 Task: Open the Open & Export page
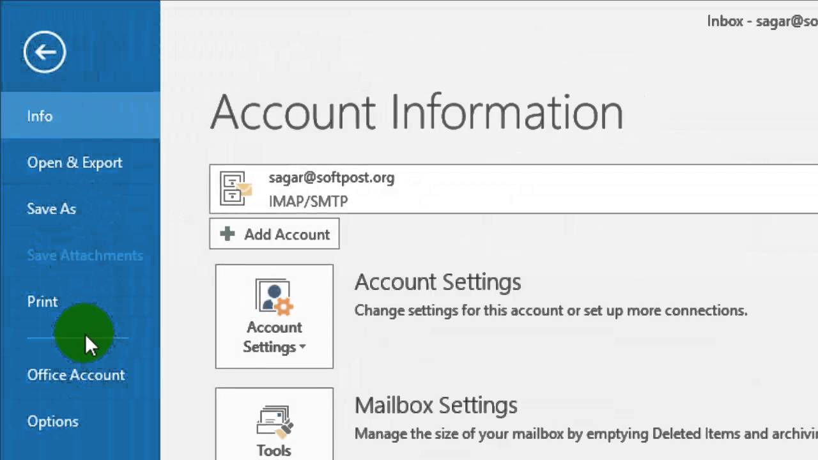pyautogui.click(x=74, y=162)
